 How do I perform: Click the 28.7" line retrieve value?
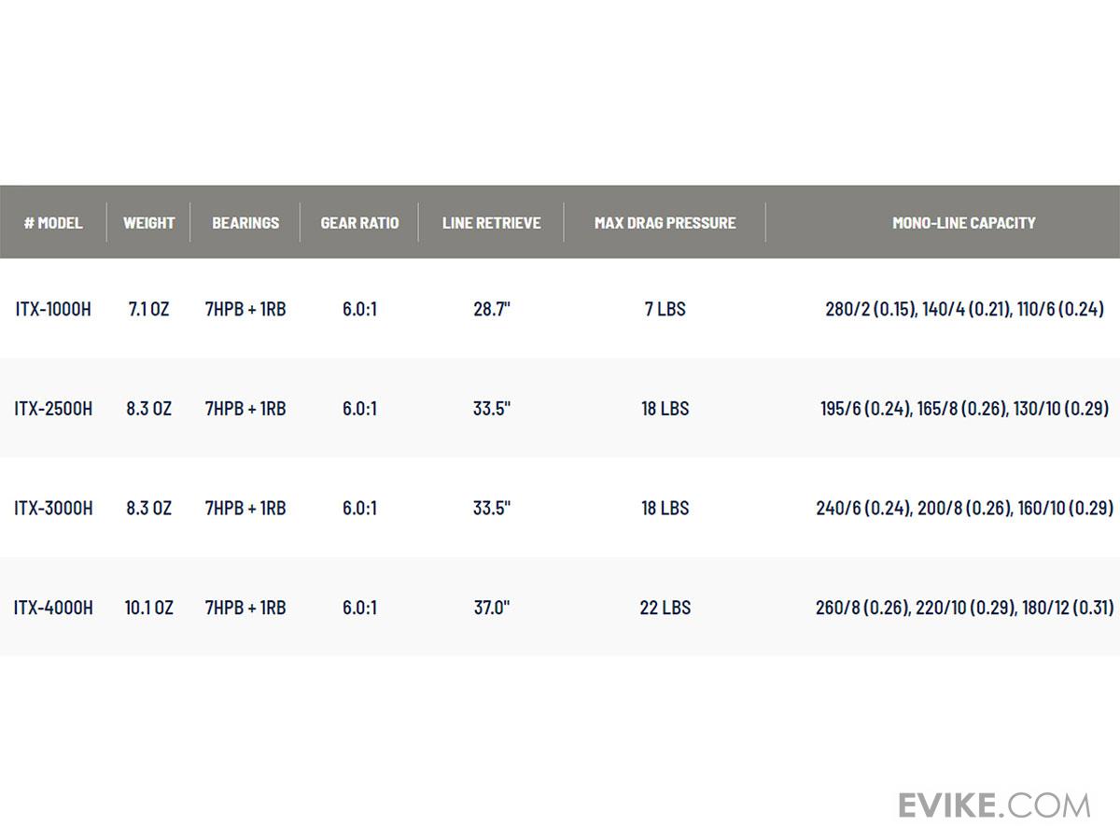[491, 309]
